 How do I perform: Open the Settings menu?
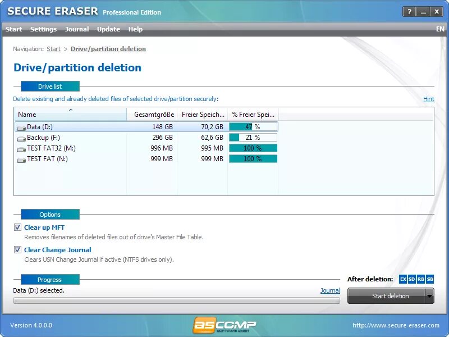44,29
